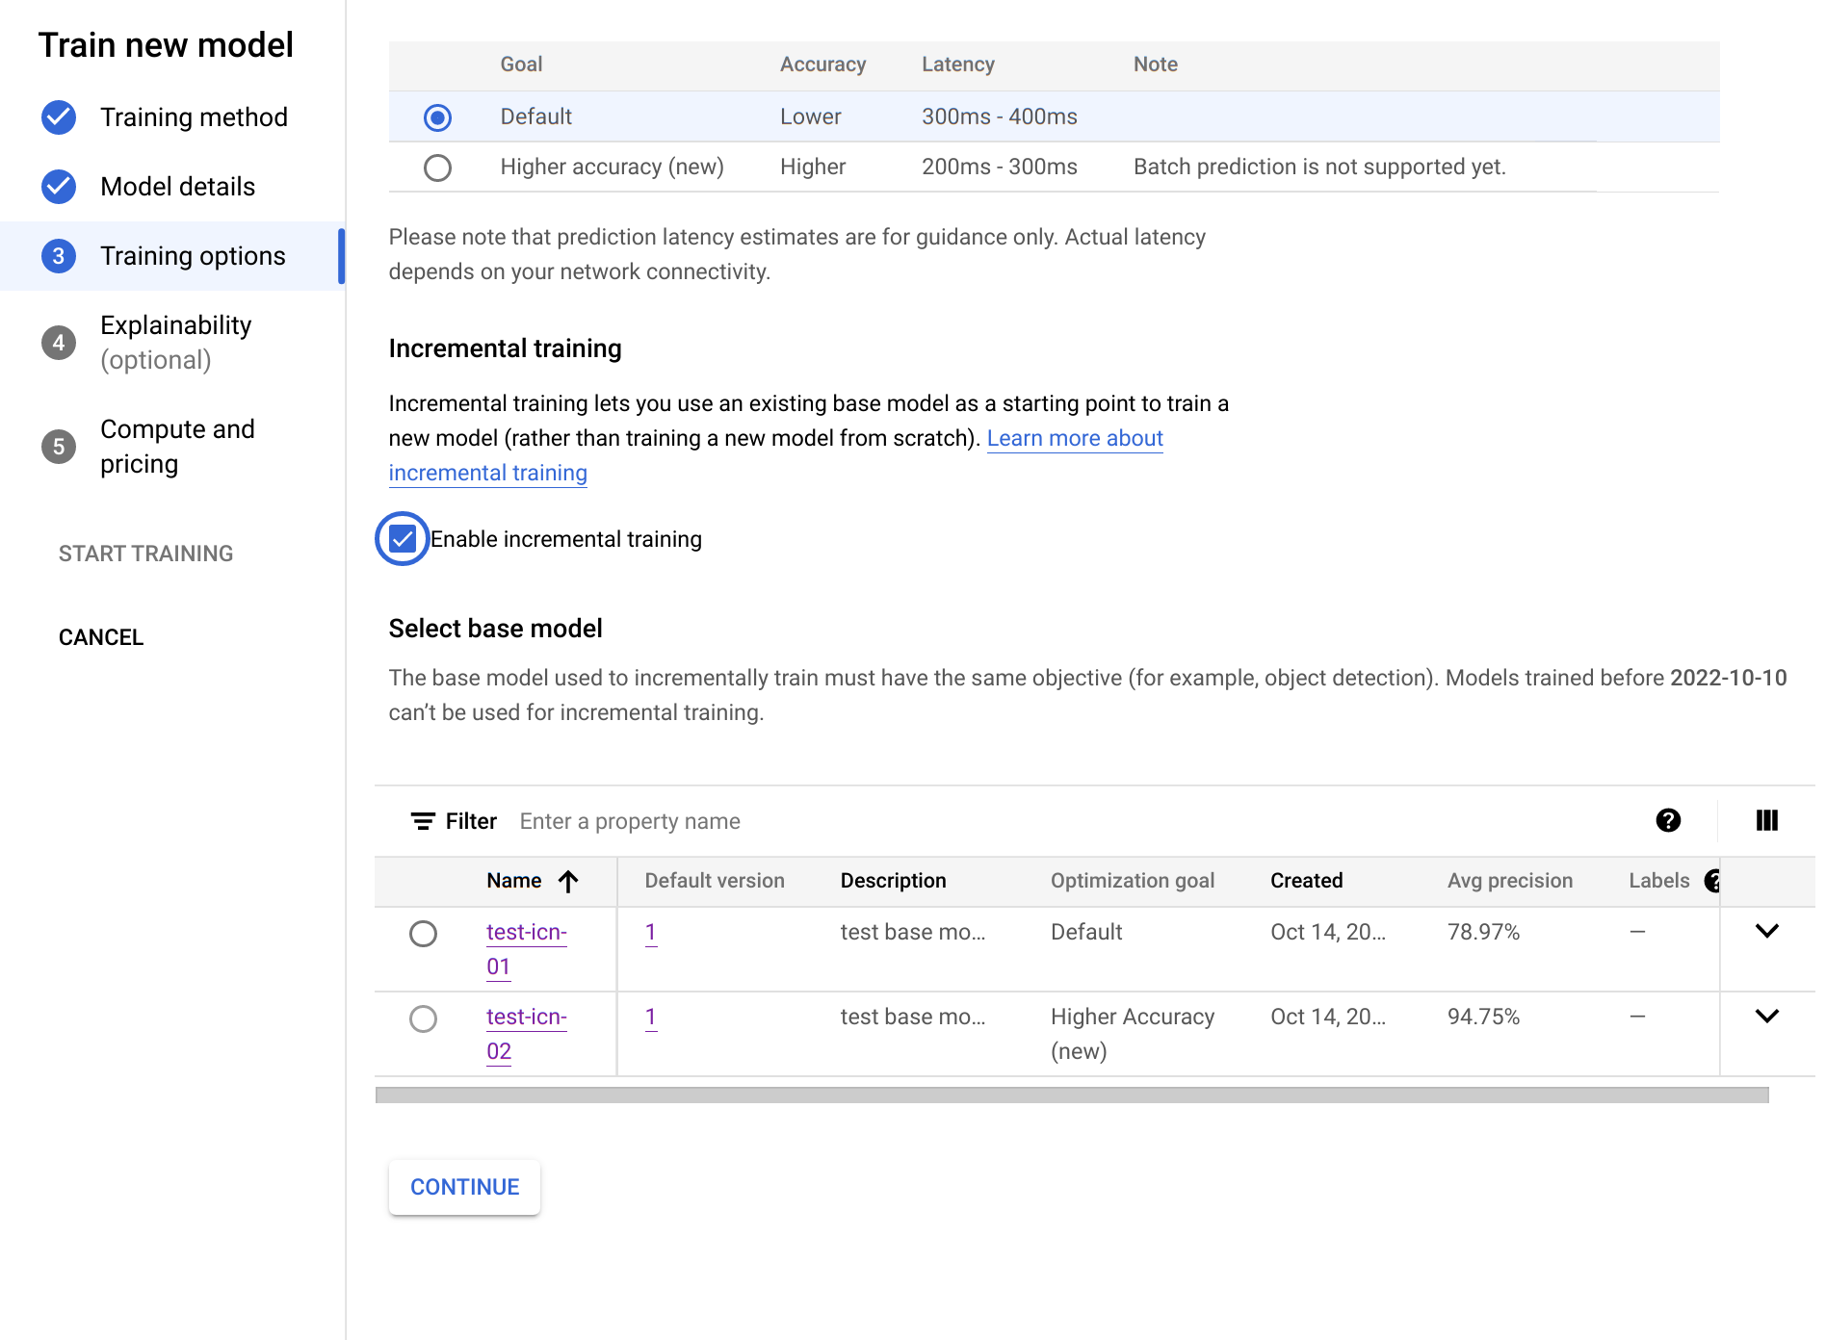The height and width of the screenshot is (1340, 1826).
Task: Expand the test-icn-01 row details
Action: point(1766,931)
